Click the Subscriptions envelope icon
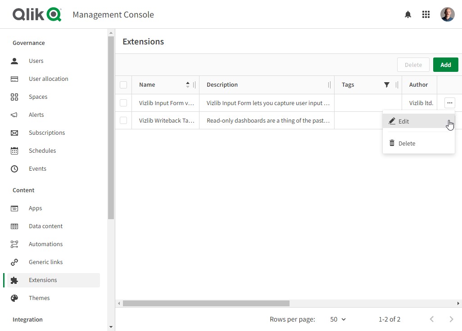 click(14, 133)
